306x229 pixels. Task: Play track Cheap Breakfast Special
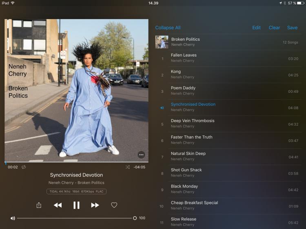point(228,206)
